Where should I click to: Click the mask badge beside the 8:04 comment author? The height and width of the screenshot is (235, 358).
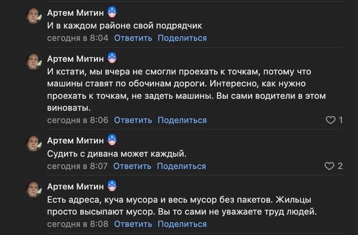[113, 12]
